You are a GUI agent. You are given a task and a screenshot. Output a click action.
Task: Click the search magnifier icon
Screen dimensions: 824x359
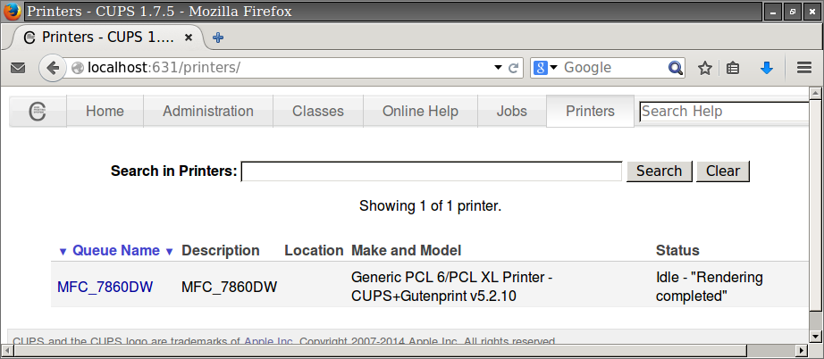pos(676,68)
